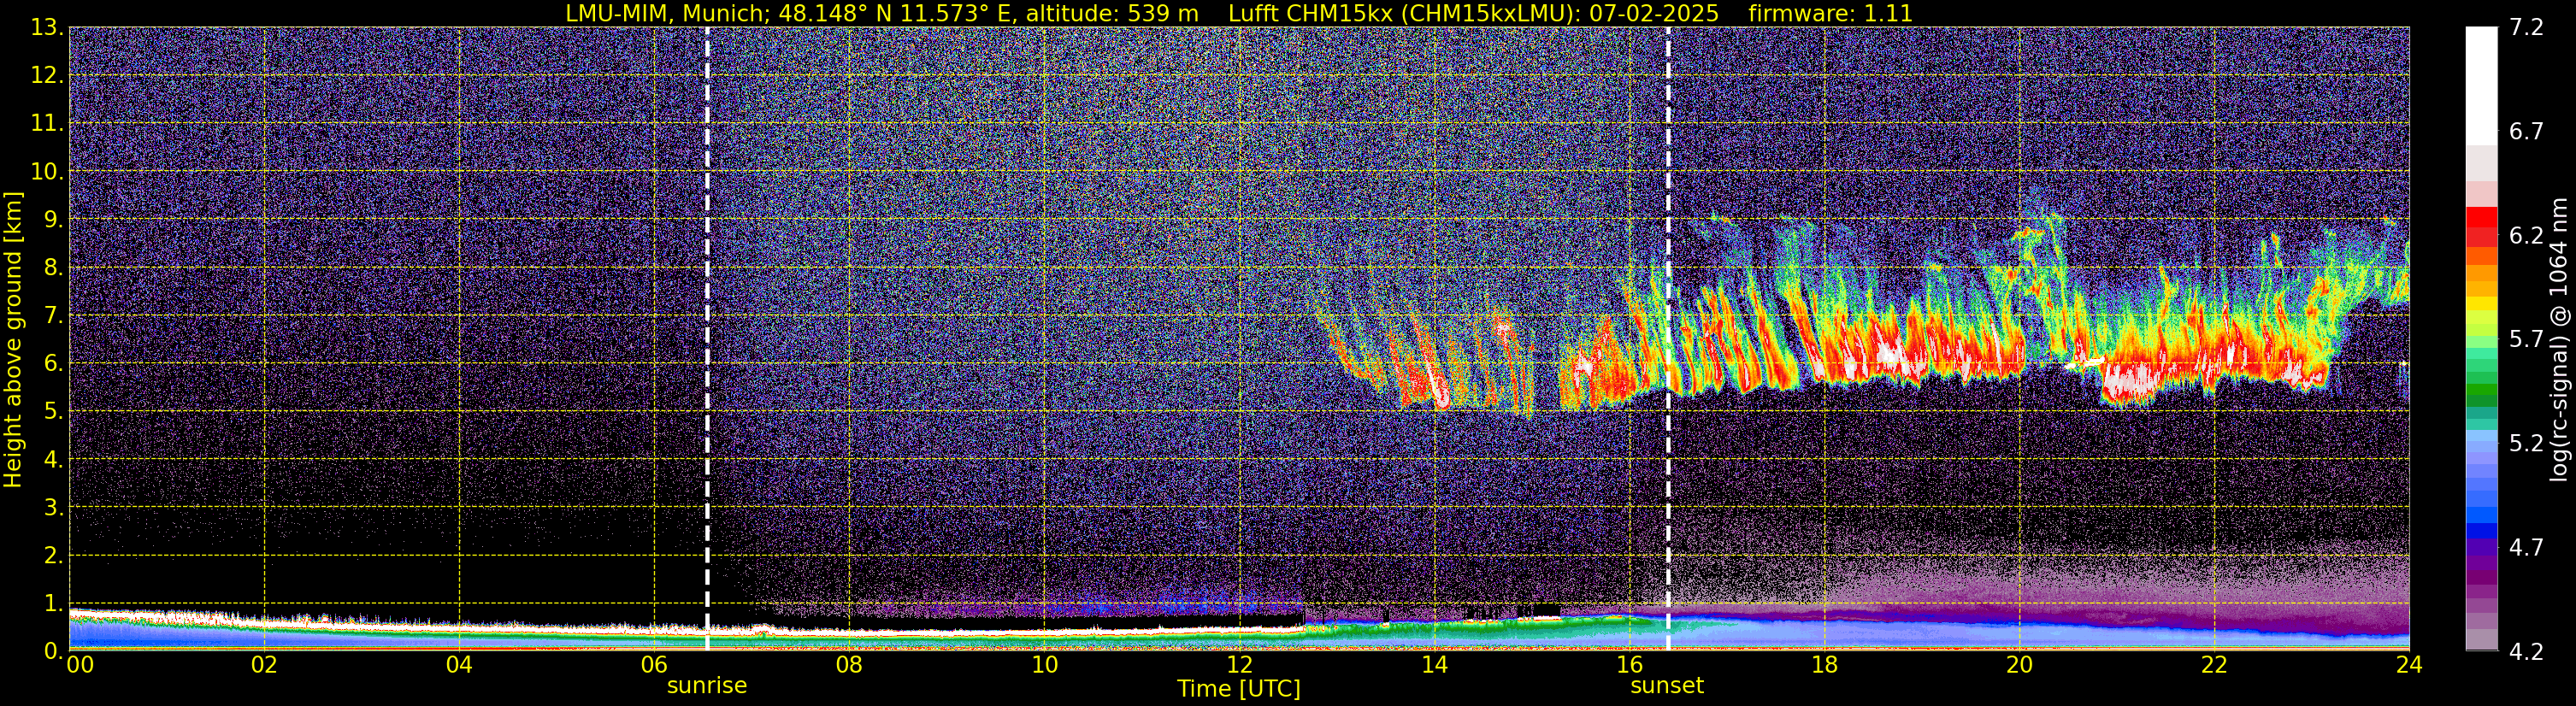Click the colorbar tick value 5.7
This screenshot has height=706, width=2576.
click(2526, 340)
